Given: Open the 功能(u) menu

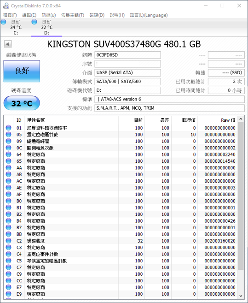Looking at the screenshot, I should point(49,15).
